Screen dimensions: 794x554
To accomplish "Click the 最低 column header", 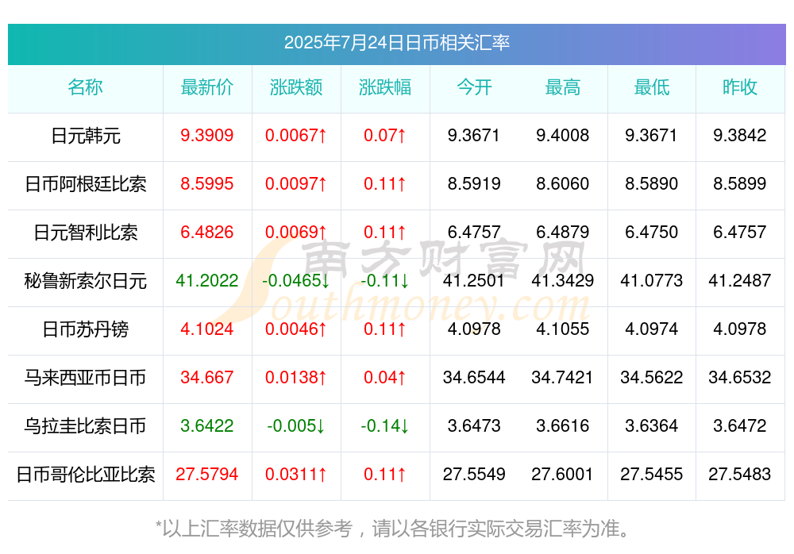I will pos(652,87).
